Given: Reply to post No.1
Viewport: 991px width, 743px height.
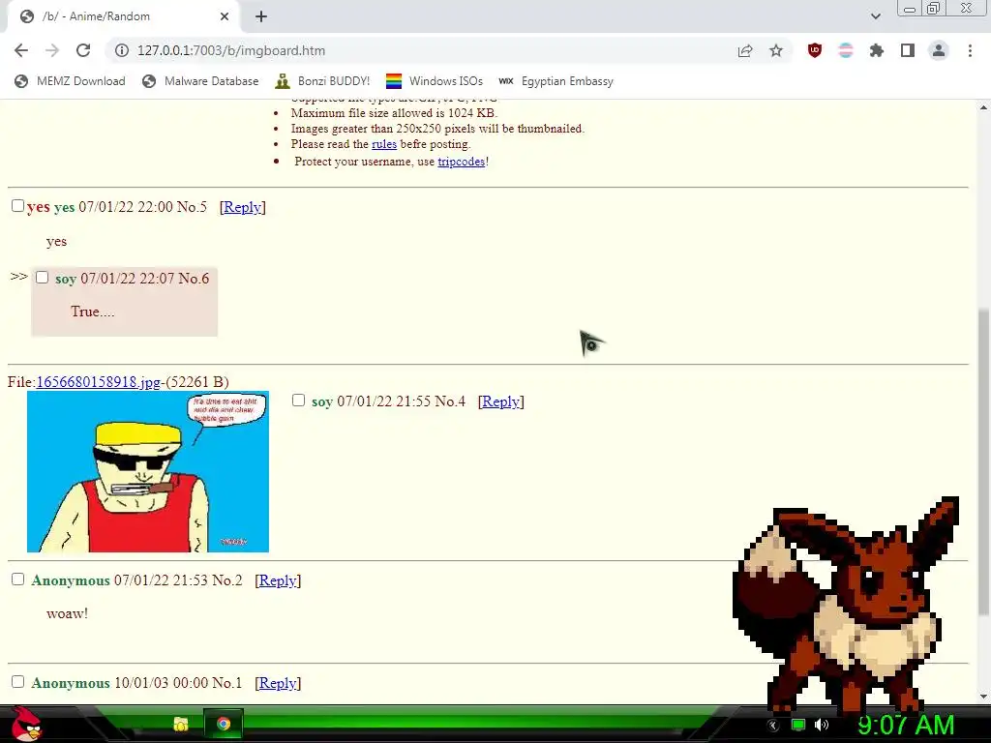Looking at the screenshot, I should 278,683.
